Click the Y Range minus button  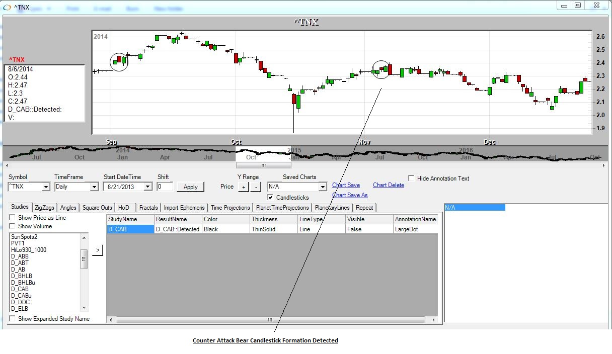[x=255, y=187]
